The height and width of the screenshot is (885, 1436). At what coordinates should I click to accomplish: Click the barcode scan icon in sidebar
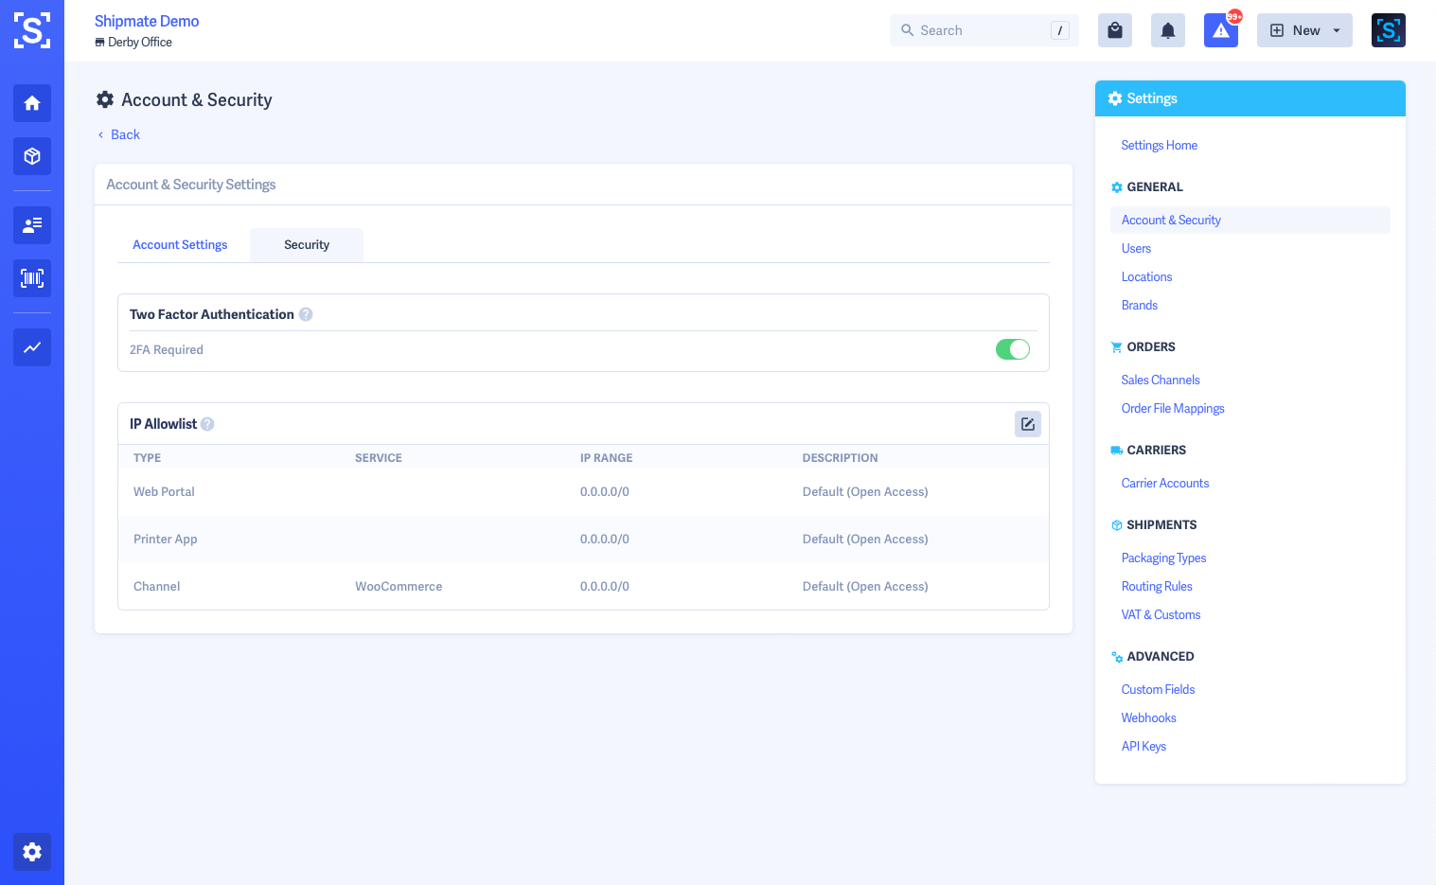32,278
